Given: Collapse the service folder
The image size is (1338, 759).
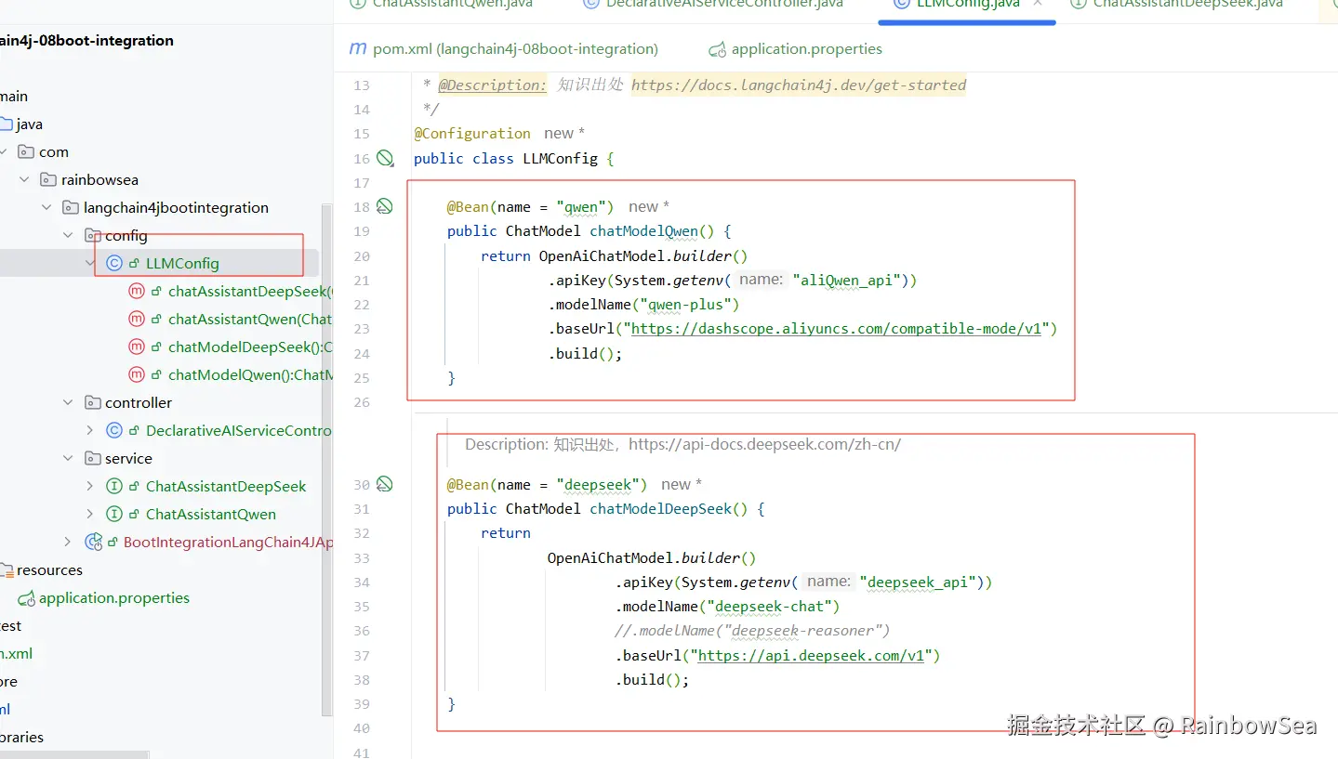Looking at the screenshot, I should tap(68, 458).
